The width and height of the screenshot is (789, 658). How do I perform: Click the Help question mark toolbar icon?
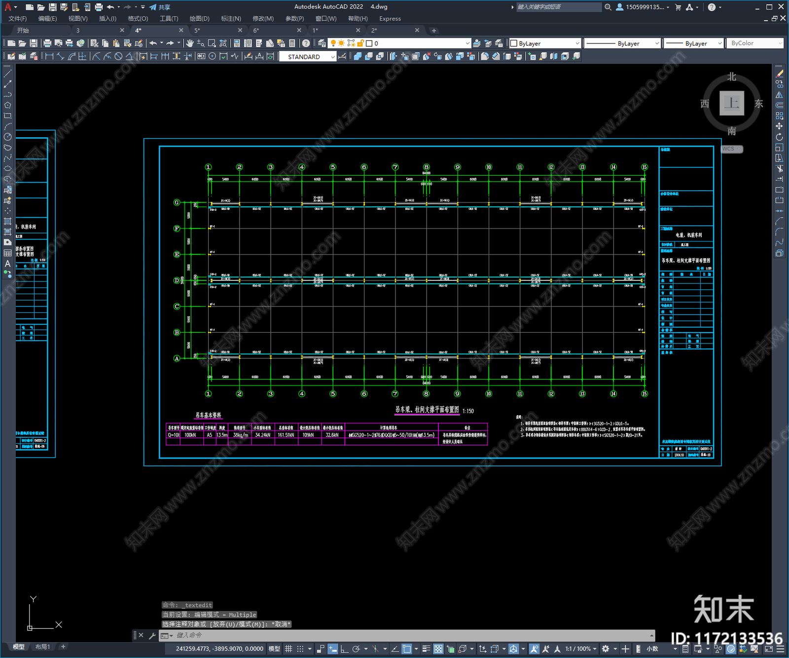click(306, 43)
